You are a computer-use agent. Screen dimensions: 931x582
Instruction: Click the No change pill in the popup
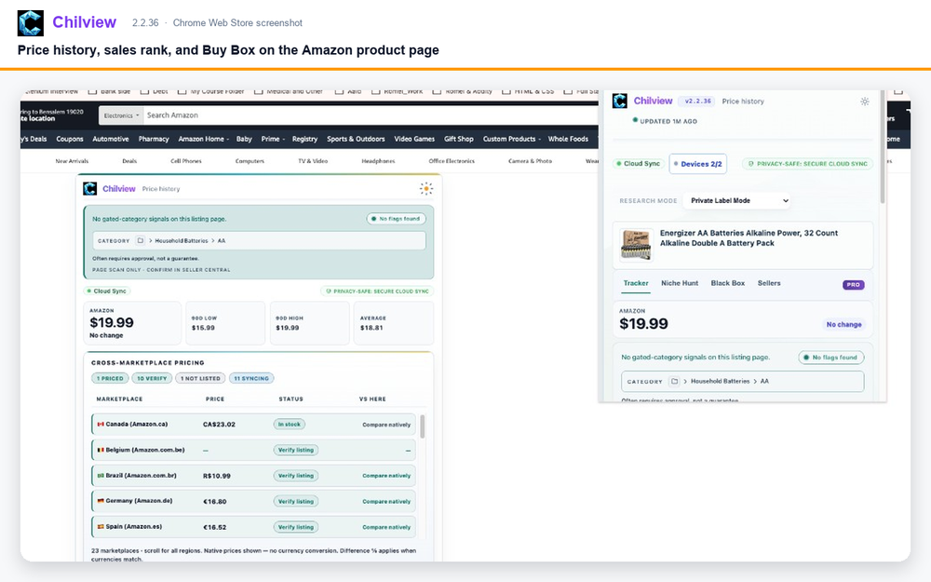coord(843,325)
